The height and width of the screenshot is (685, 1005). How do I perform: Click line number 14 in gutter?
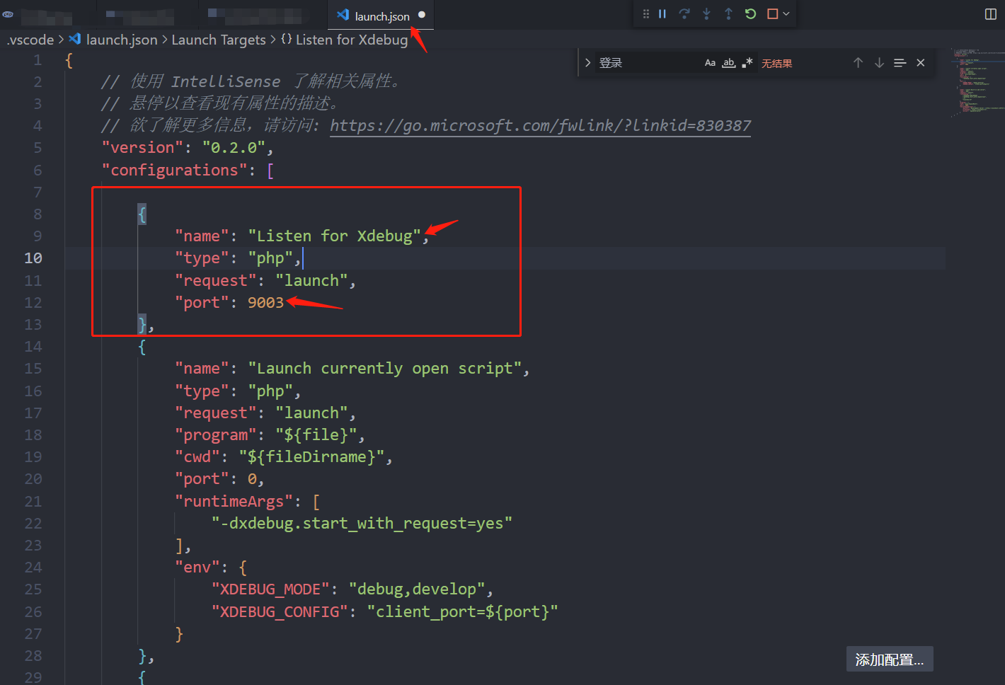click(33, 346)
